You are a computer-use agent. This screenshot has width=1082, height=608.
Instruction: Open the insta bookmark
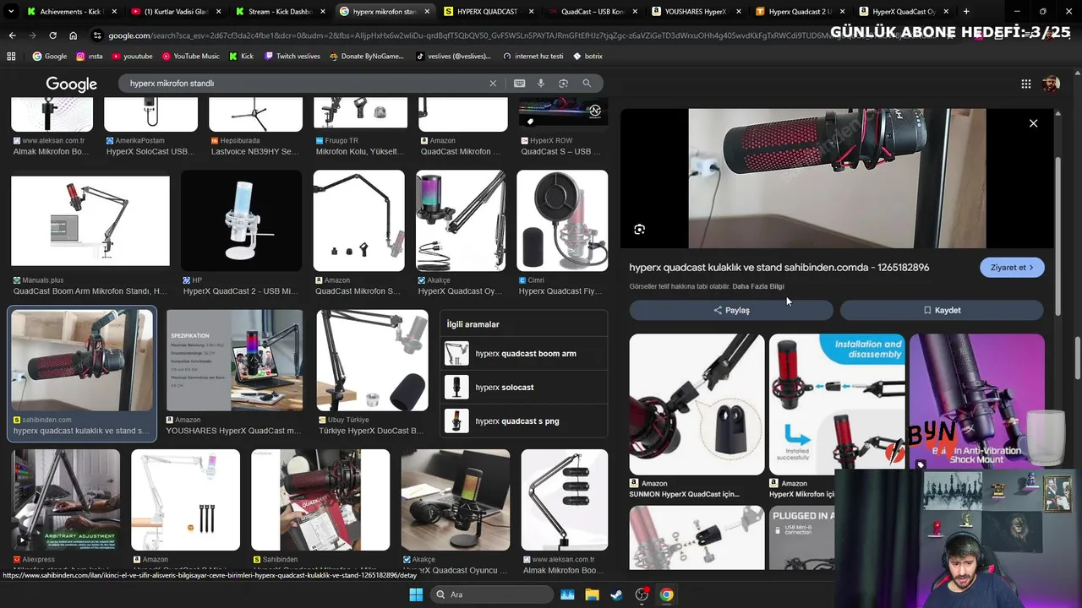(89, 57)
